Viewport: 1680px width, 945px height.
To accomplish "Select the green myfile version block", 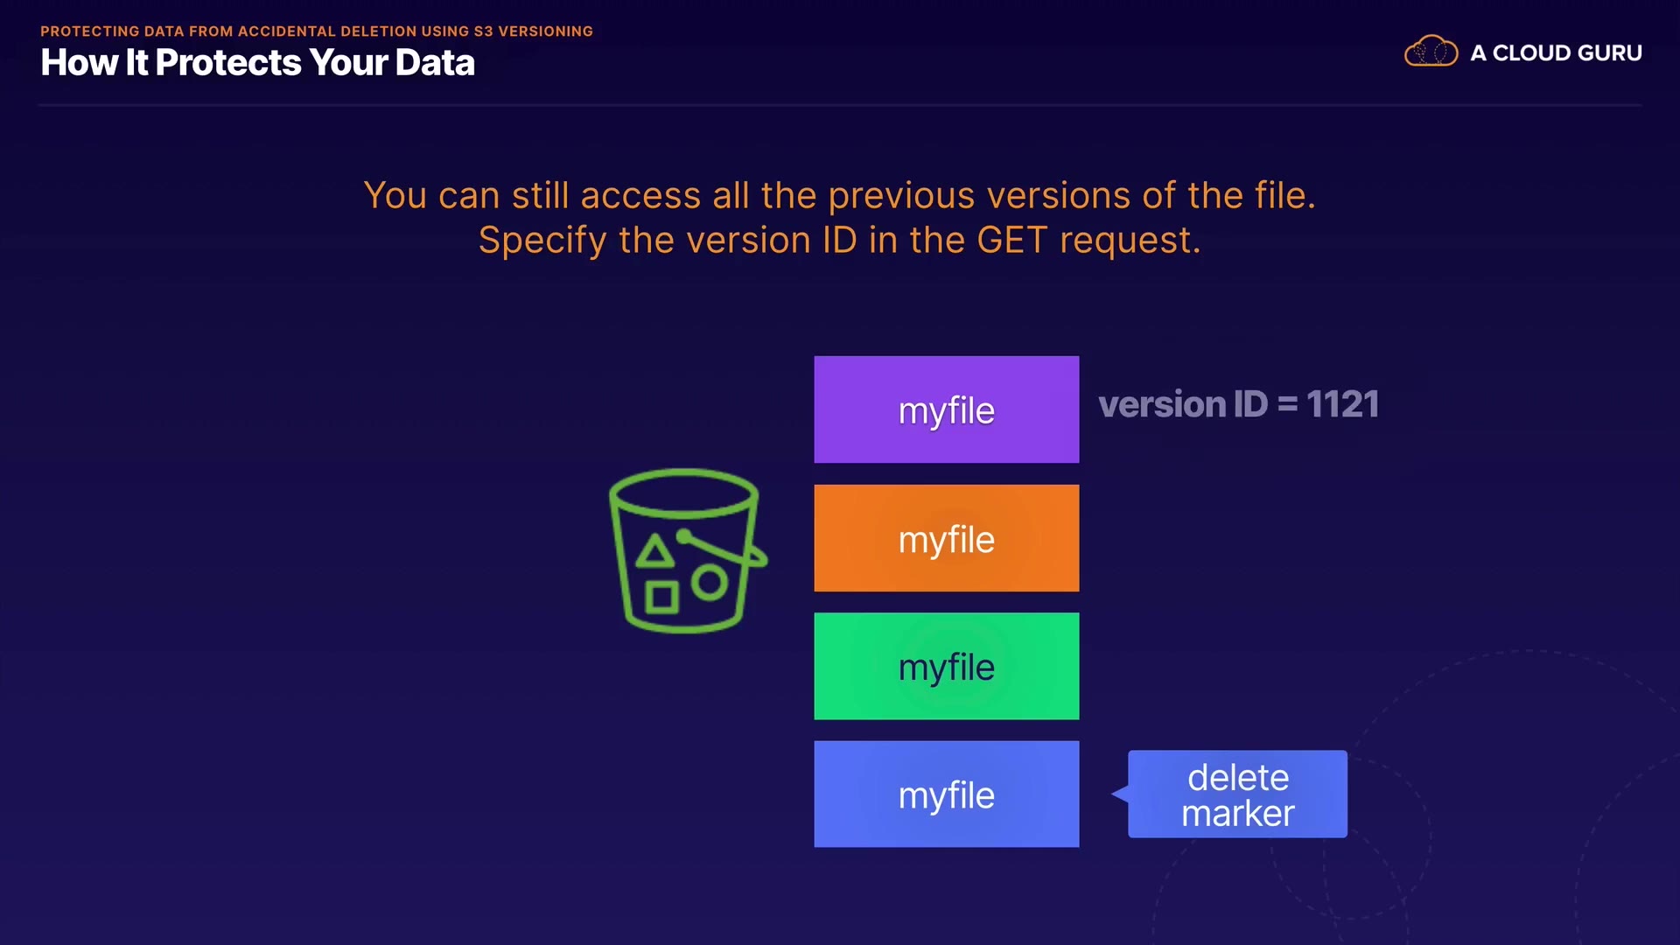I will click(946, 667).
